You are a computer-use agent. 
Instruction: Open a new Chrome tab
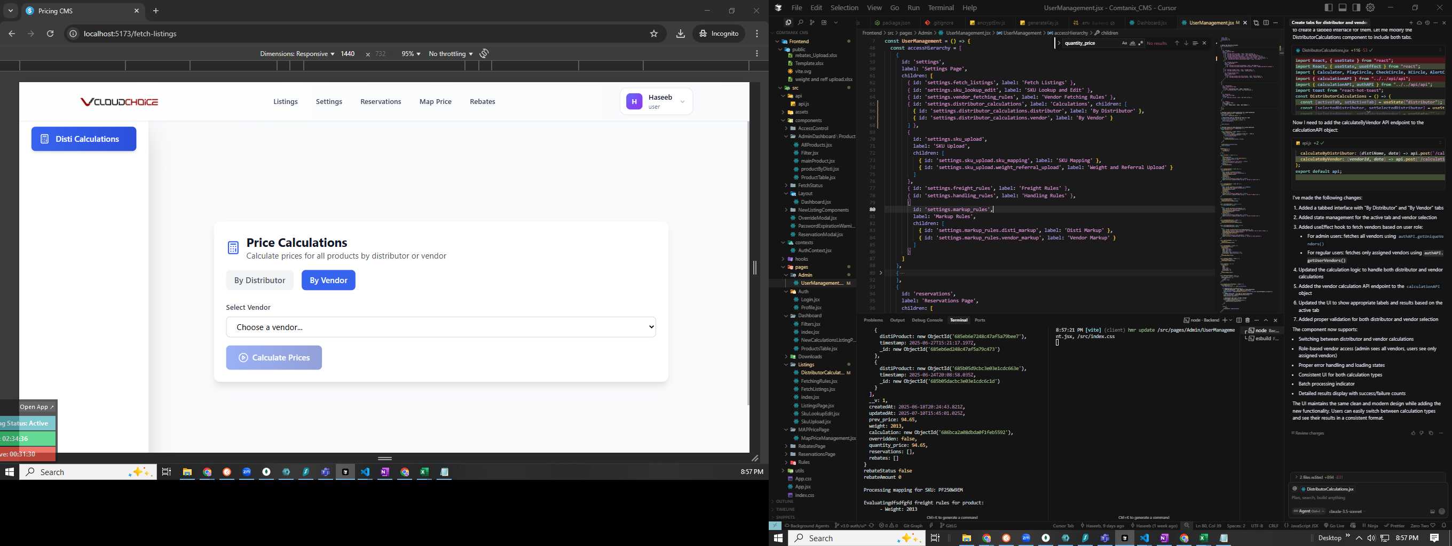tap(156, 11)
